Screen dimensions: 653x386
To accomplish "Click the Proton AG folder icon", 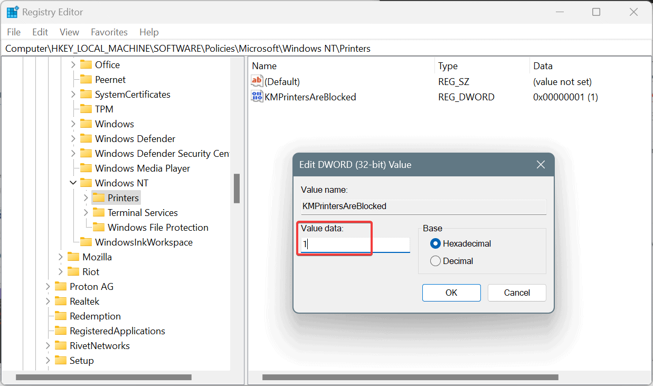I will coord(61,286).
